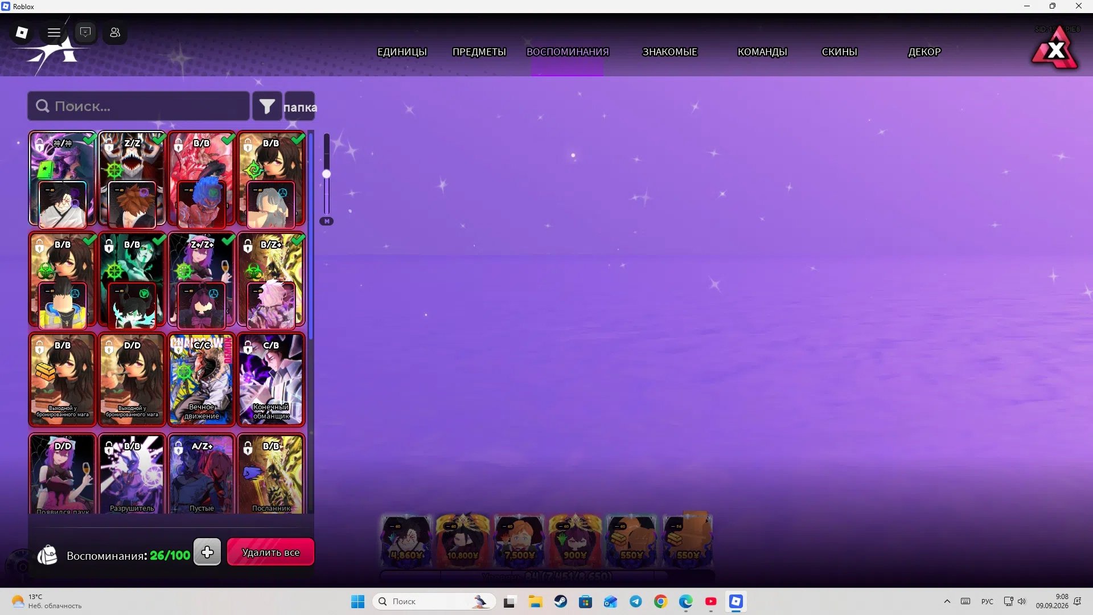Viewport: 1093px width, 615px height.
Task: Toggle lock icon on Посланник card
Action: (248, 448)
